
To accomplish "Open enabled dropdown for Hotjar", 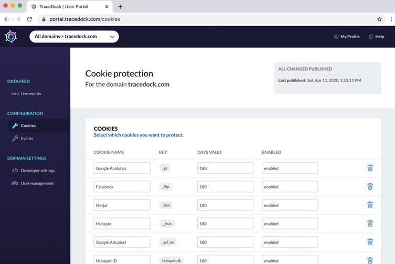I will (x=290, y=205).
